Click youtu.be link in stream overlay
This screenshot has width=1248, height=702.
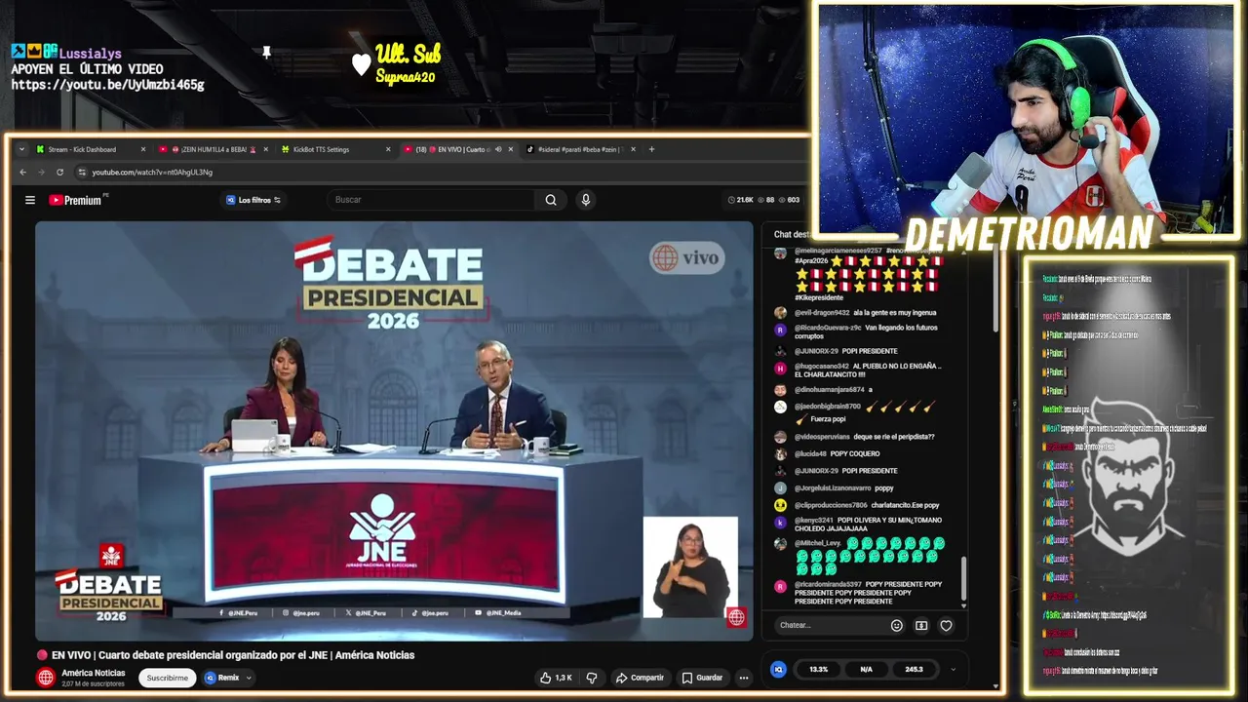coord(107,85)
